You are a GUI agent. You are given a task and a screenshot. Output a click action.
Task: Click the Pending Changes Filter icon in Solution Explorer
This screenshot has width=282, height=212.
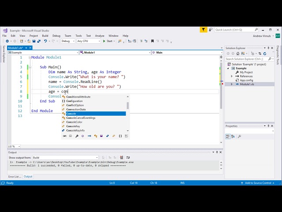pos(252,53)
